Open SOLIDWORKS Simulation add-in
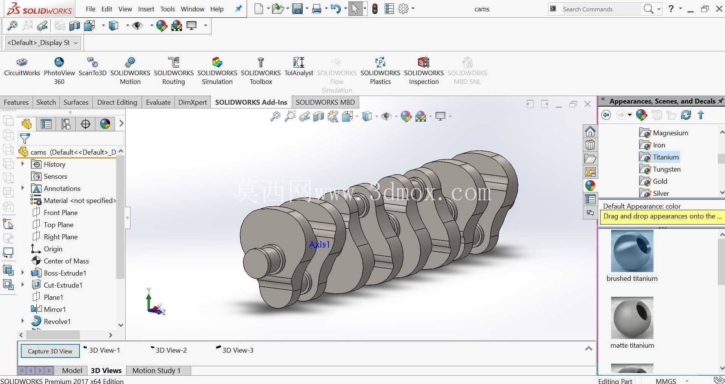 [217, 71]
